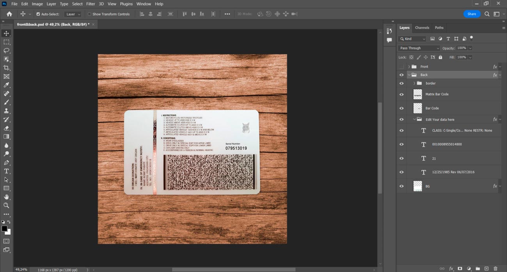Activate the Zoom tool
507x272 pixels.
6,205
